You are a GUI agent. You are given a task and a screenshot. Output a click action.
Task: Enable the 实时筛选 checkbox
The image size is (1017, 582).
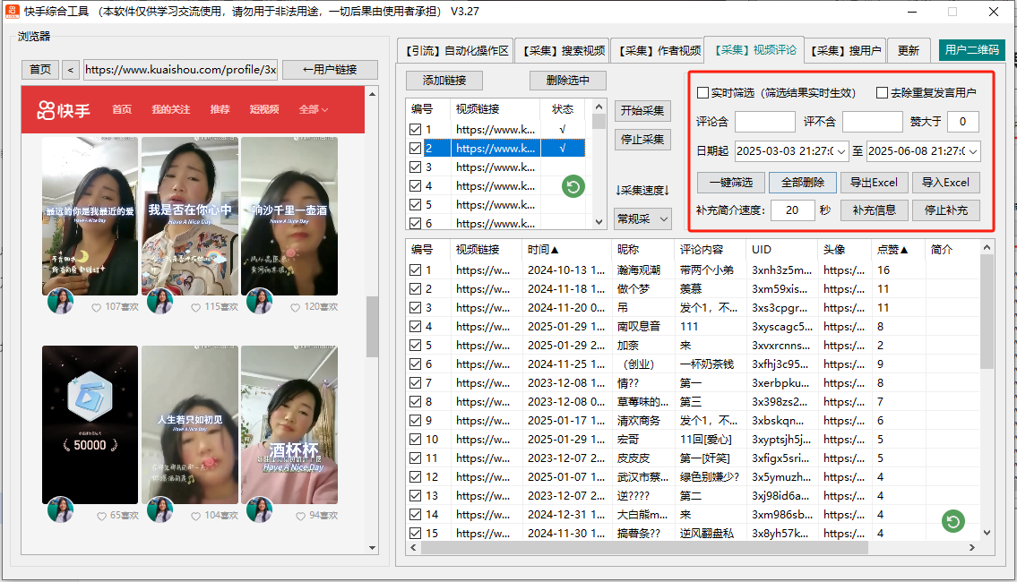(702, 93)
